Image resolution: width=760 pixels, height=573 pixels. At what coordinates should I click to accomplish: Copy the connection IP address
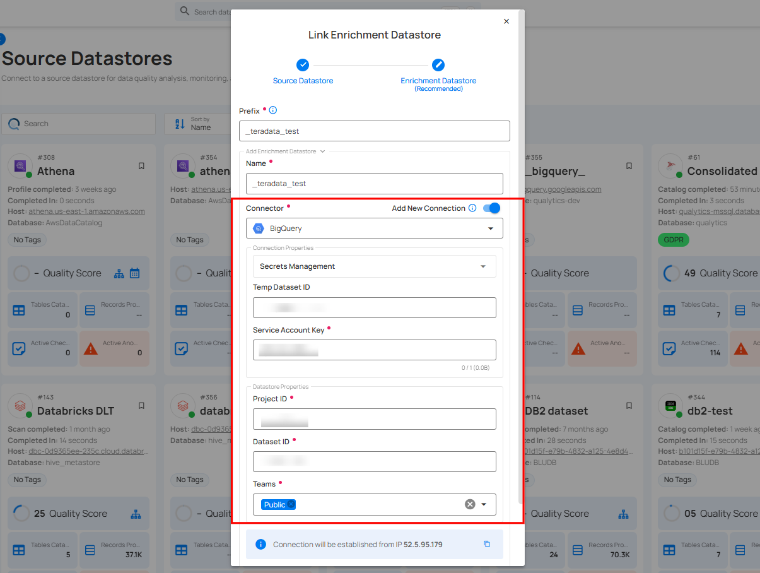click(x=486, y=544)
